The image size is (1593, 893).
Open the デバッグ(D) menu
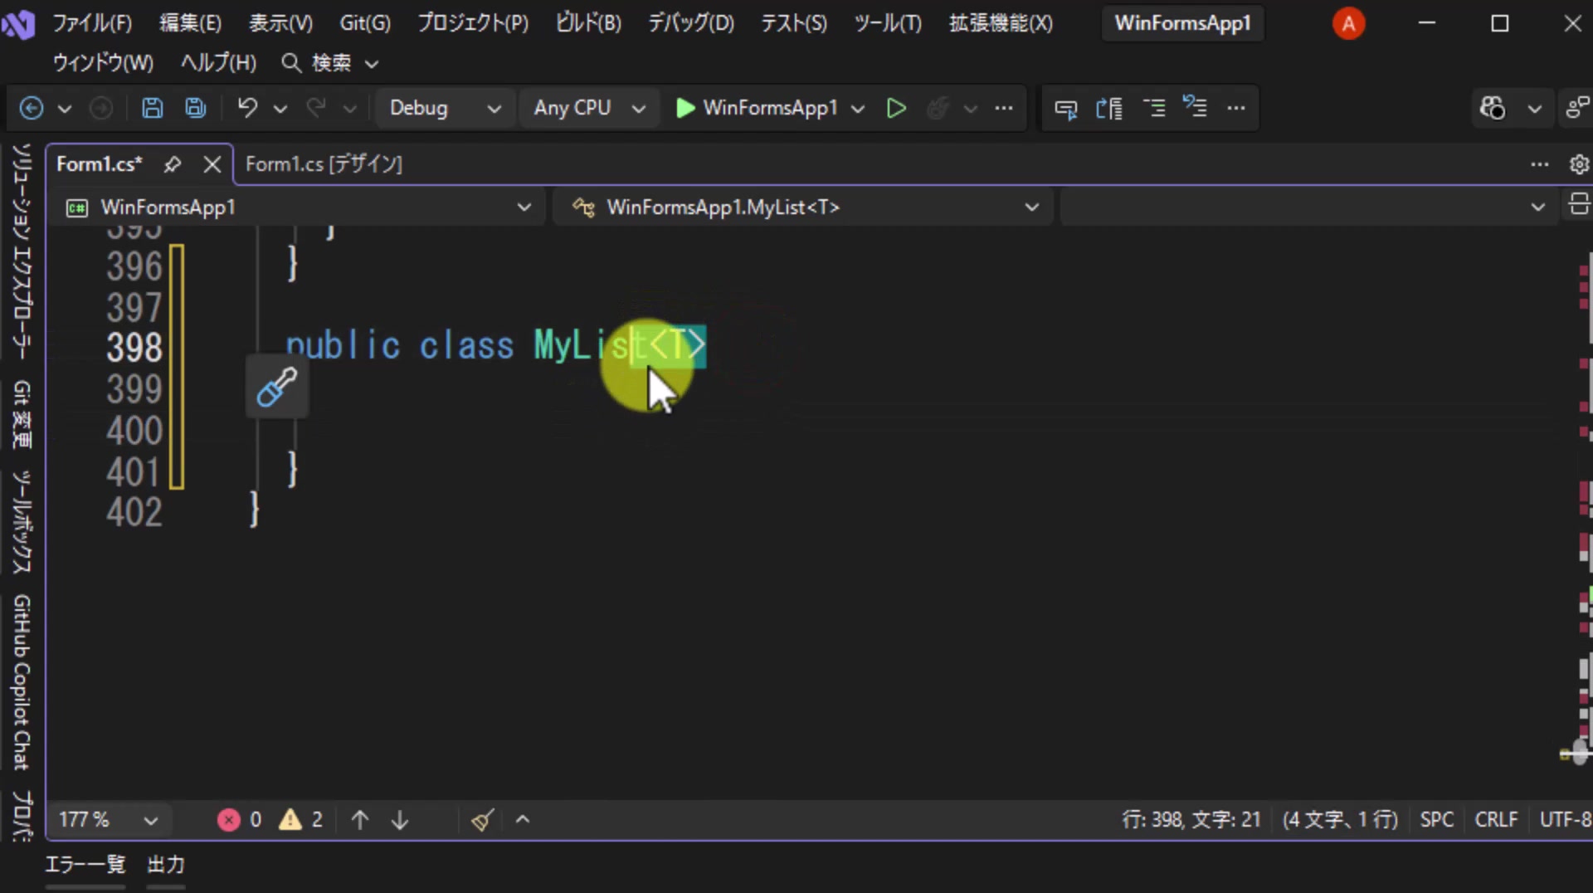(x=691, y=23)
